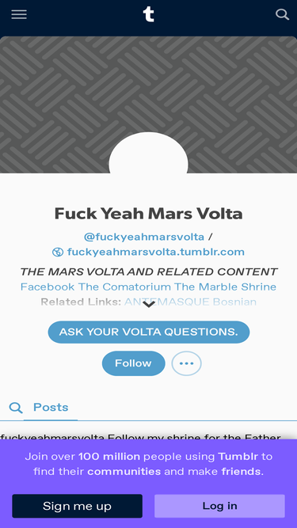
Task: Open the ANTEMASQUE related link
Action: pyautogui.click(x=167, y=302)
